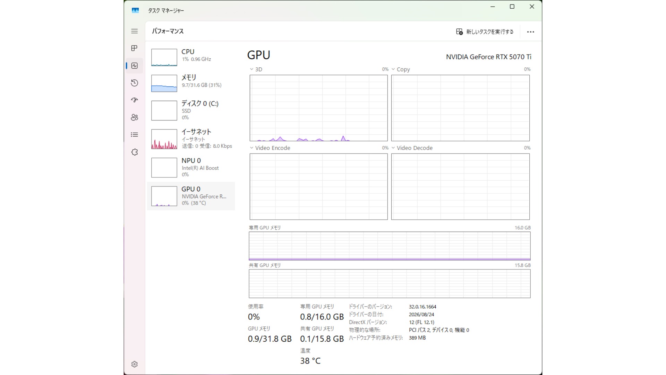Viewport: 666px width, 375px height.
Task: Click the driver date 2026/08/24
Action: [421, 315]
